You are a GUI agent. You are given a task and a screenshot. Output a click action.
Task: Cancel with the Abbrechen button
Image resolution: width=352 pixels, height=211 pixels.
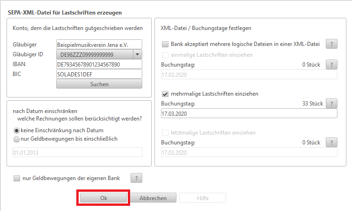pos(153,198)
